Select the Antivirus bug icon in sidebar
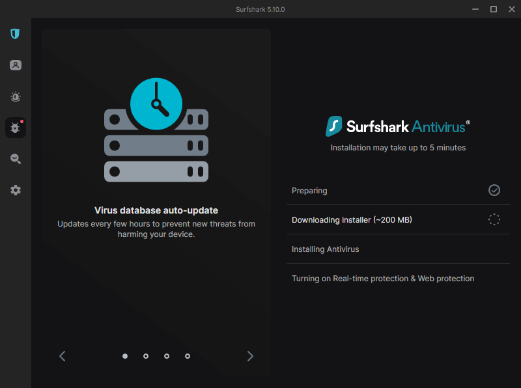 pyautogui.click(x=15, y=128)
